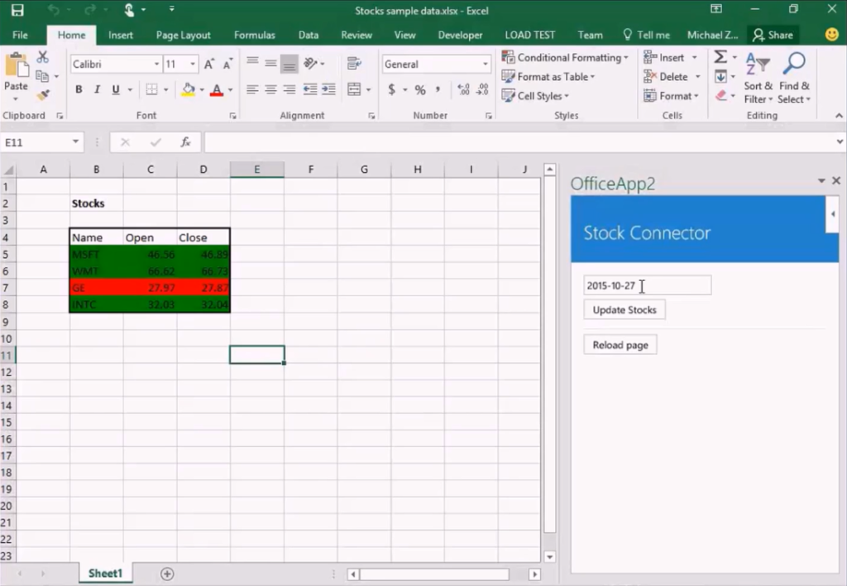Open the Format cells menu

pos(671,96)
